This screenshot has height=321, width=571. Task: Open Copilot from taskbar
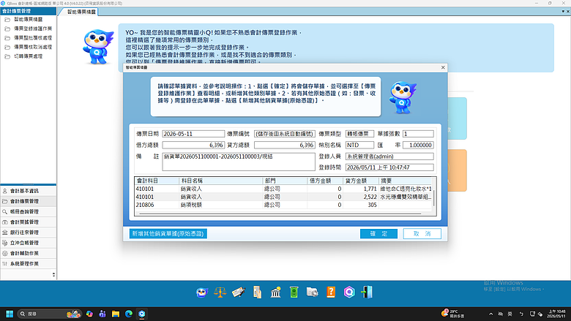coord(89,314)
